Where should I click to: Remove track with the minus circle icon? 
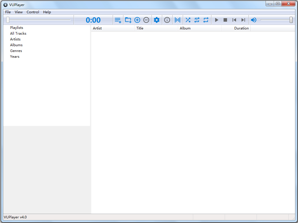pyautogui.click(x=146, y=20)
